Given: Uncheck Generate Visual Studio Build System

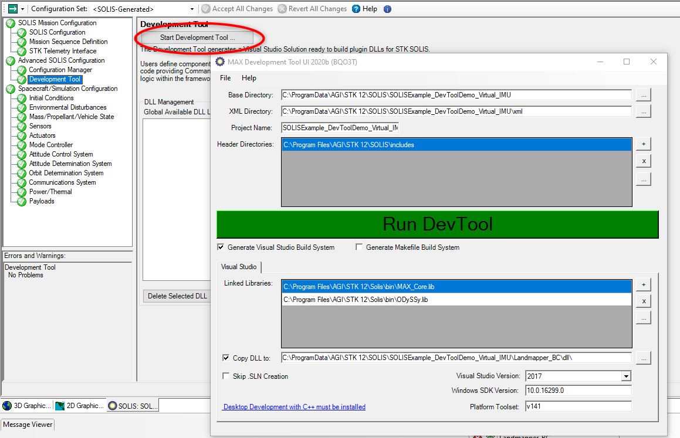Looking at the screenshot, I should coord(221,247).
